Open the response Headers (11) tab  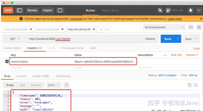(41, 76)
